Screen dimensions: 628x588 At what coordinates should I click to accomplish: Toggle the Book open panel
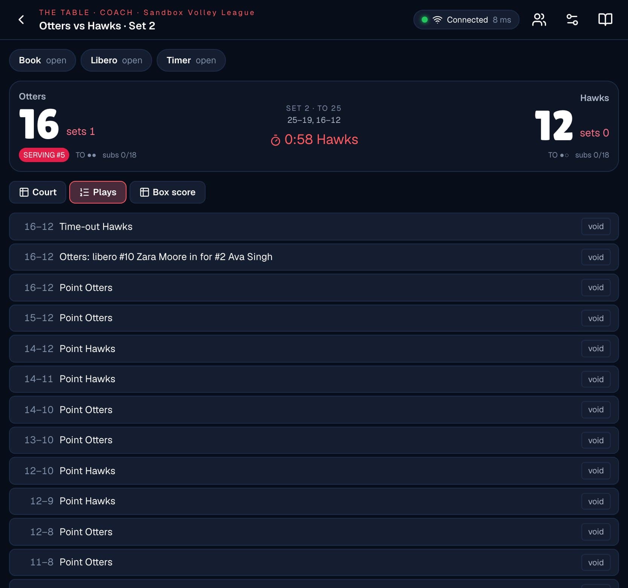point(43,60)
